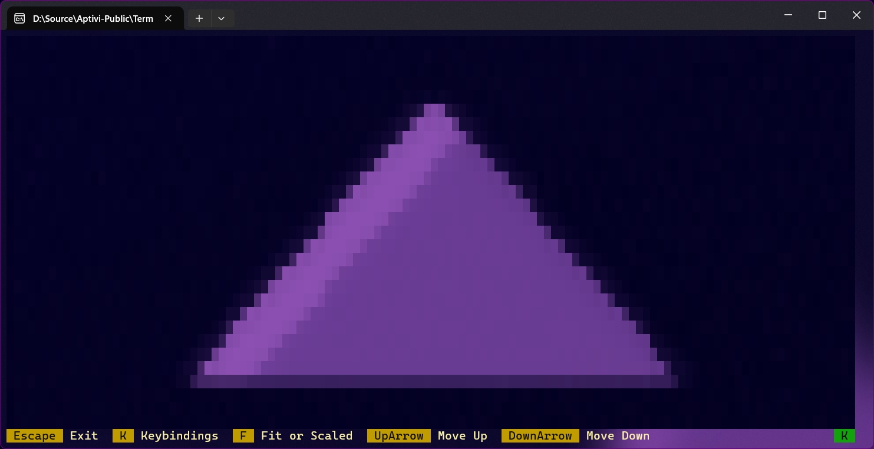874x449 pixels.
Task: Close the terminal window
Action: [x=856, y=15]
